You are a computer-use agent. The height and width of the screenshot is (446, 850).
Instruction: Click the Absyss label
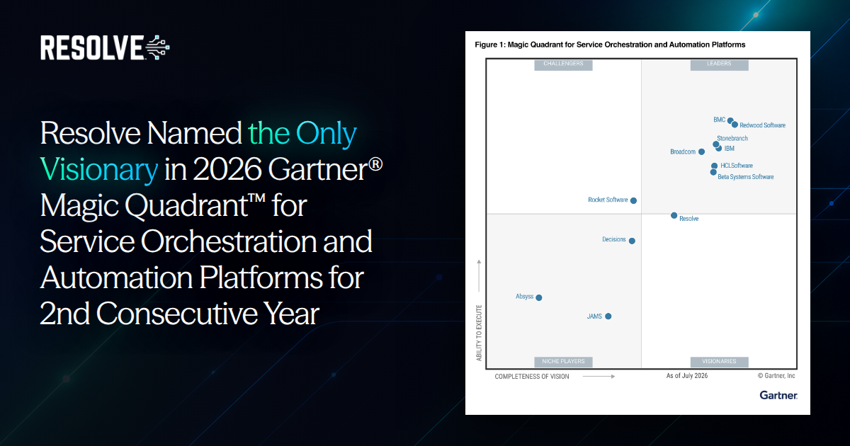pos(524,297)
